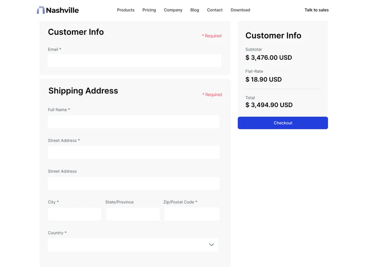This screenshot has width=367, height=267.
Task: Open the Country selector chevron
Action: coord(211,244)
